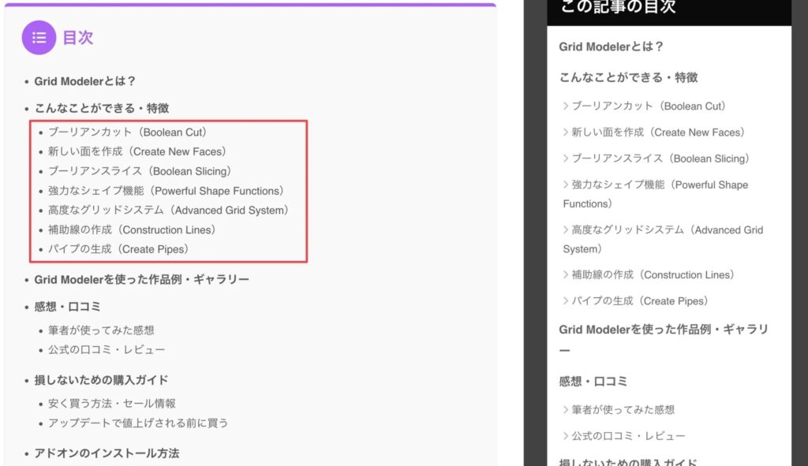Screen dimensions: 808x466
Task: Open Grid Modelerとは？ in the right sidebar
Action: [x=612, y=47]
